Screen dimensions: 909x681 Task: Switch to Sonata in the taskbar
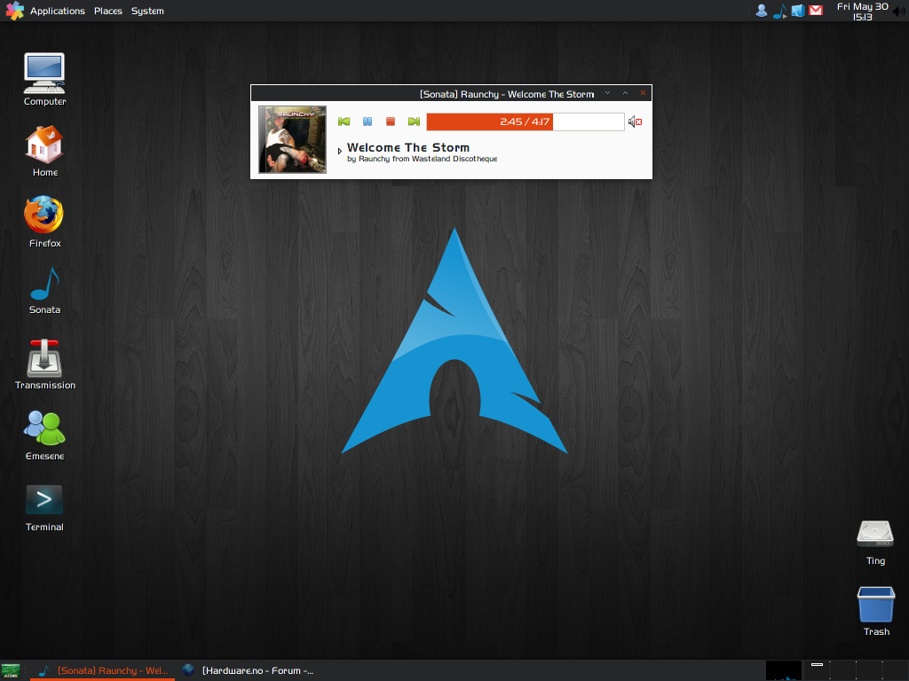[103, 670]
